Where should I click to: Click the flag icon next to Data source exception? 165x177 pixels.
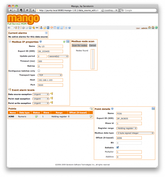click(52, 94)
